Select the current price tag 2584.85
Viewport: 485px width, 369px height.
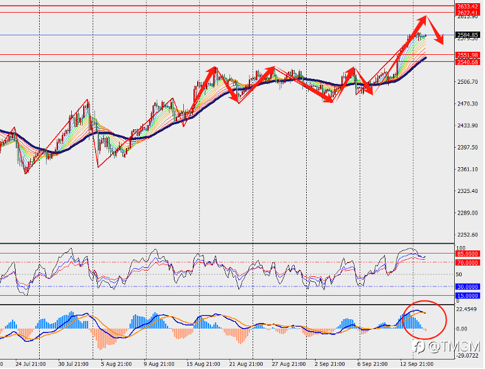tap(468, 35)
